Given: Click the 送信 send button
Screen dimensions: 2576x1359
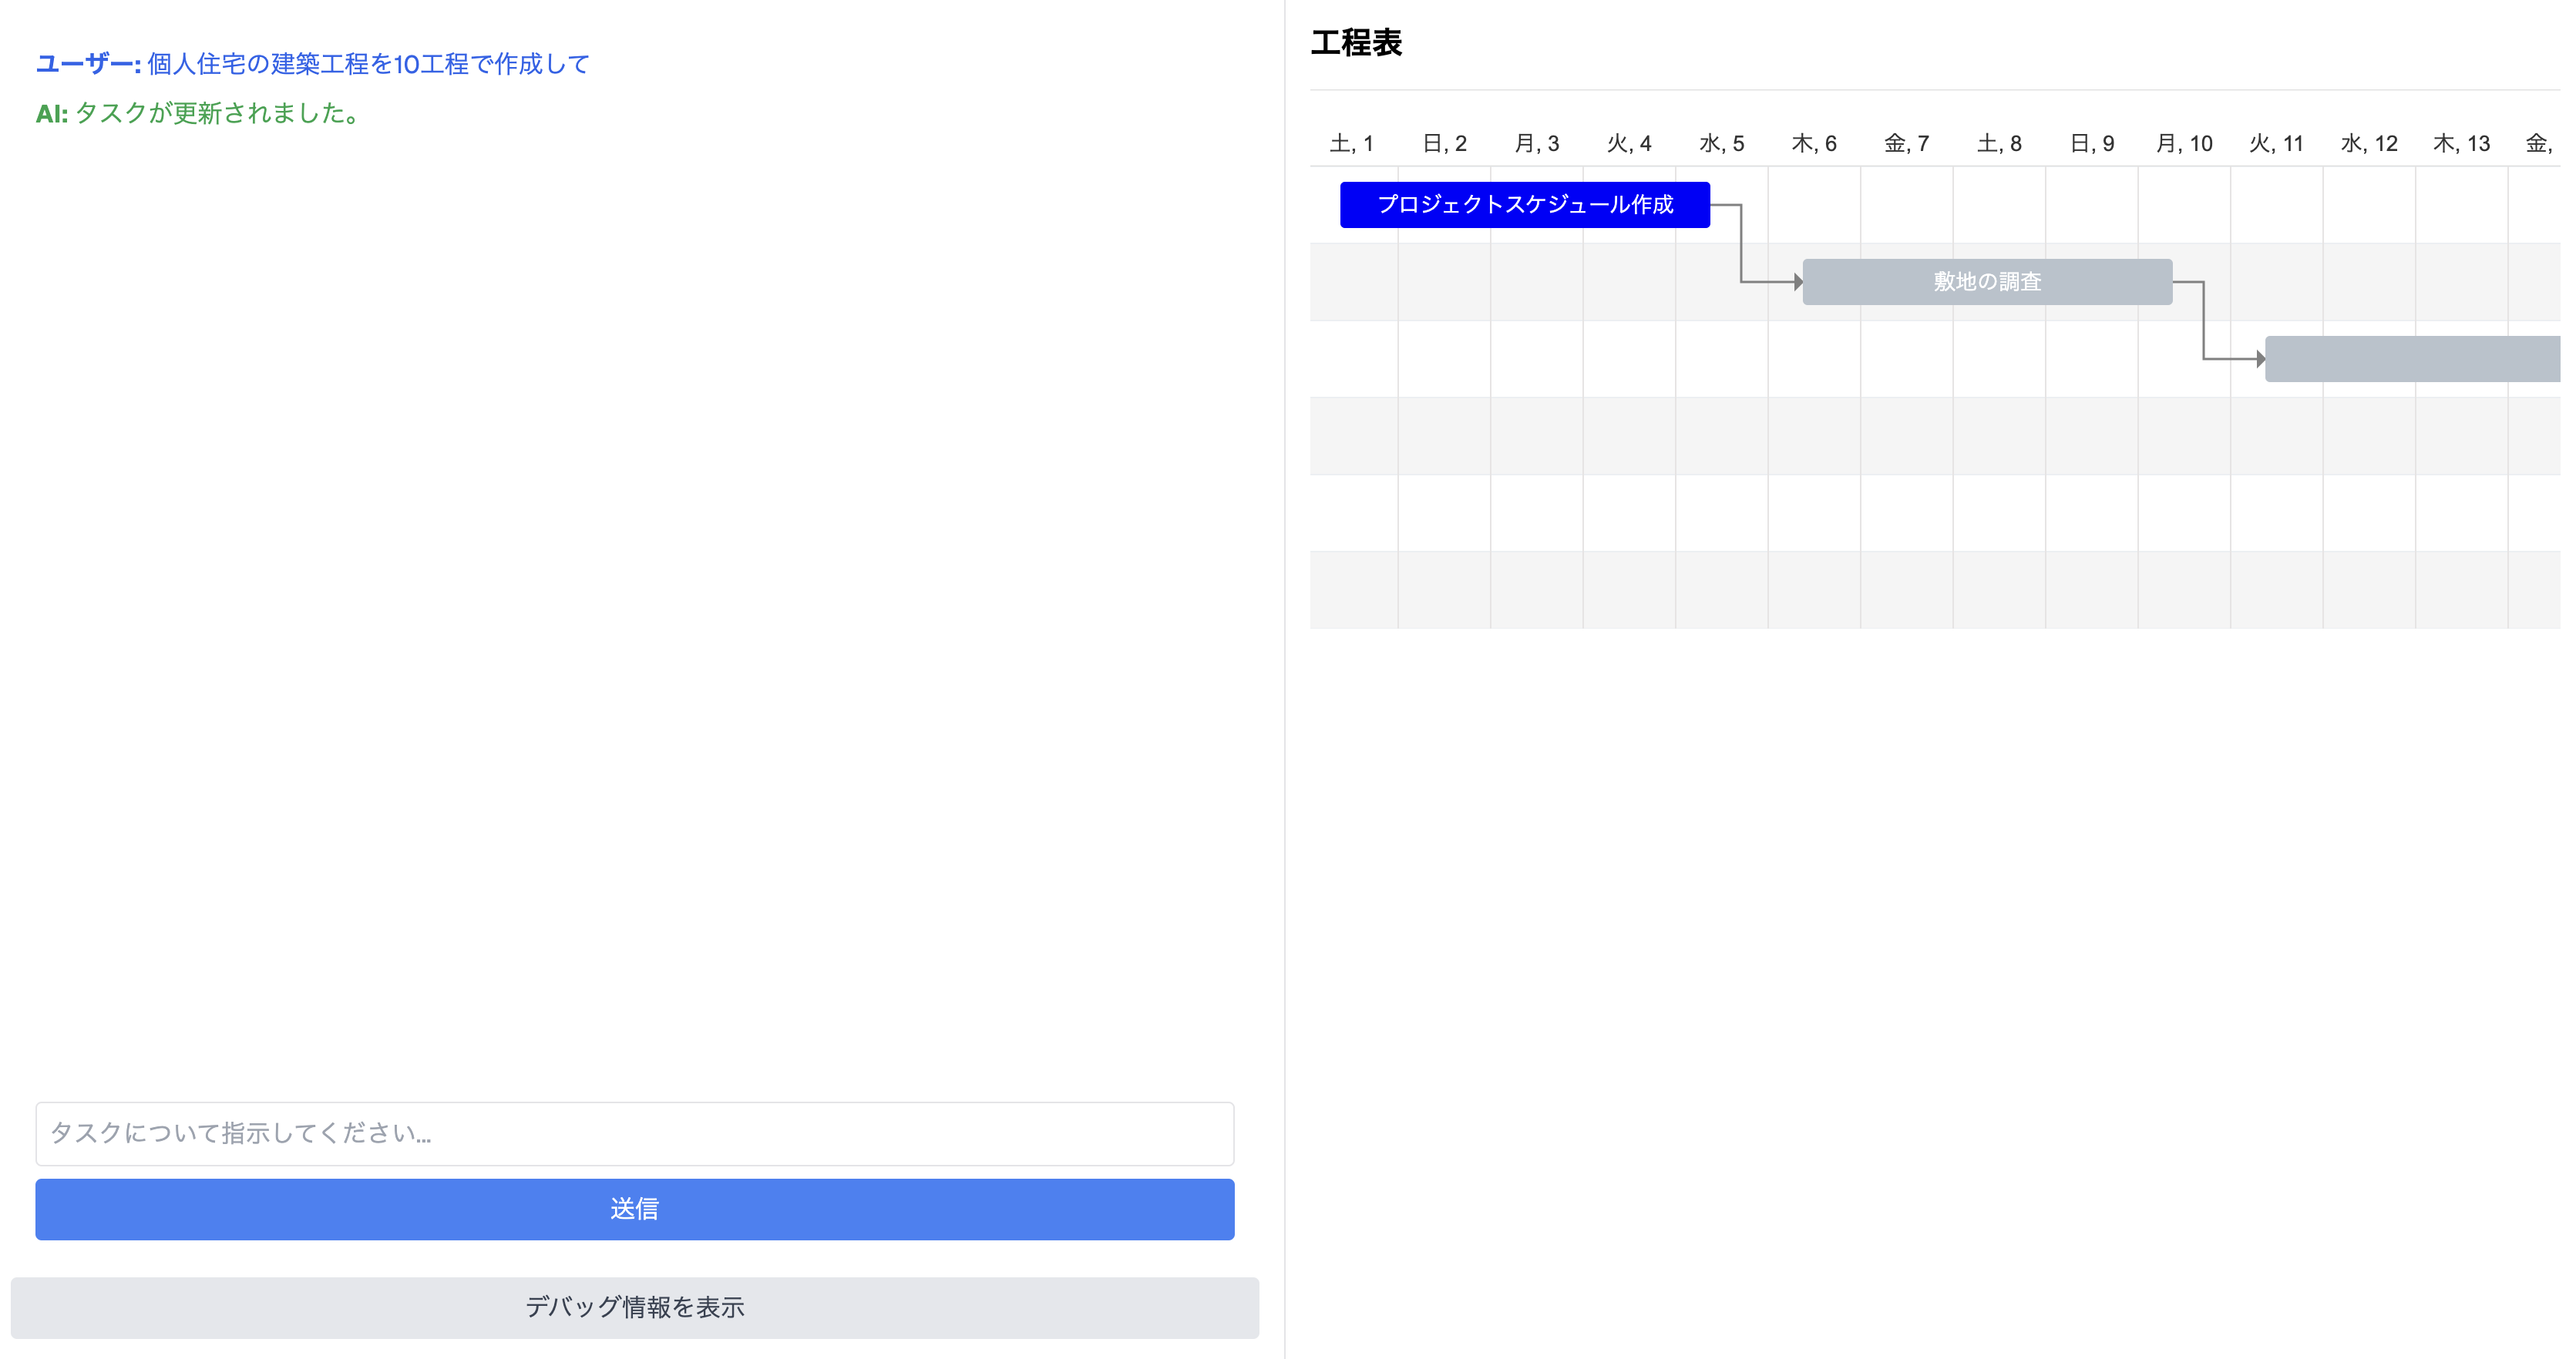Looking at the screenshot, I should pyautogui.click(x=634, y=1209).
